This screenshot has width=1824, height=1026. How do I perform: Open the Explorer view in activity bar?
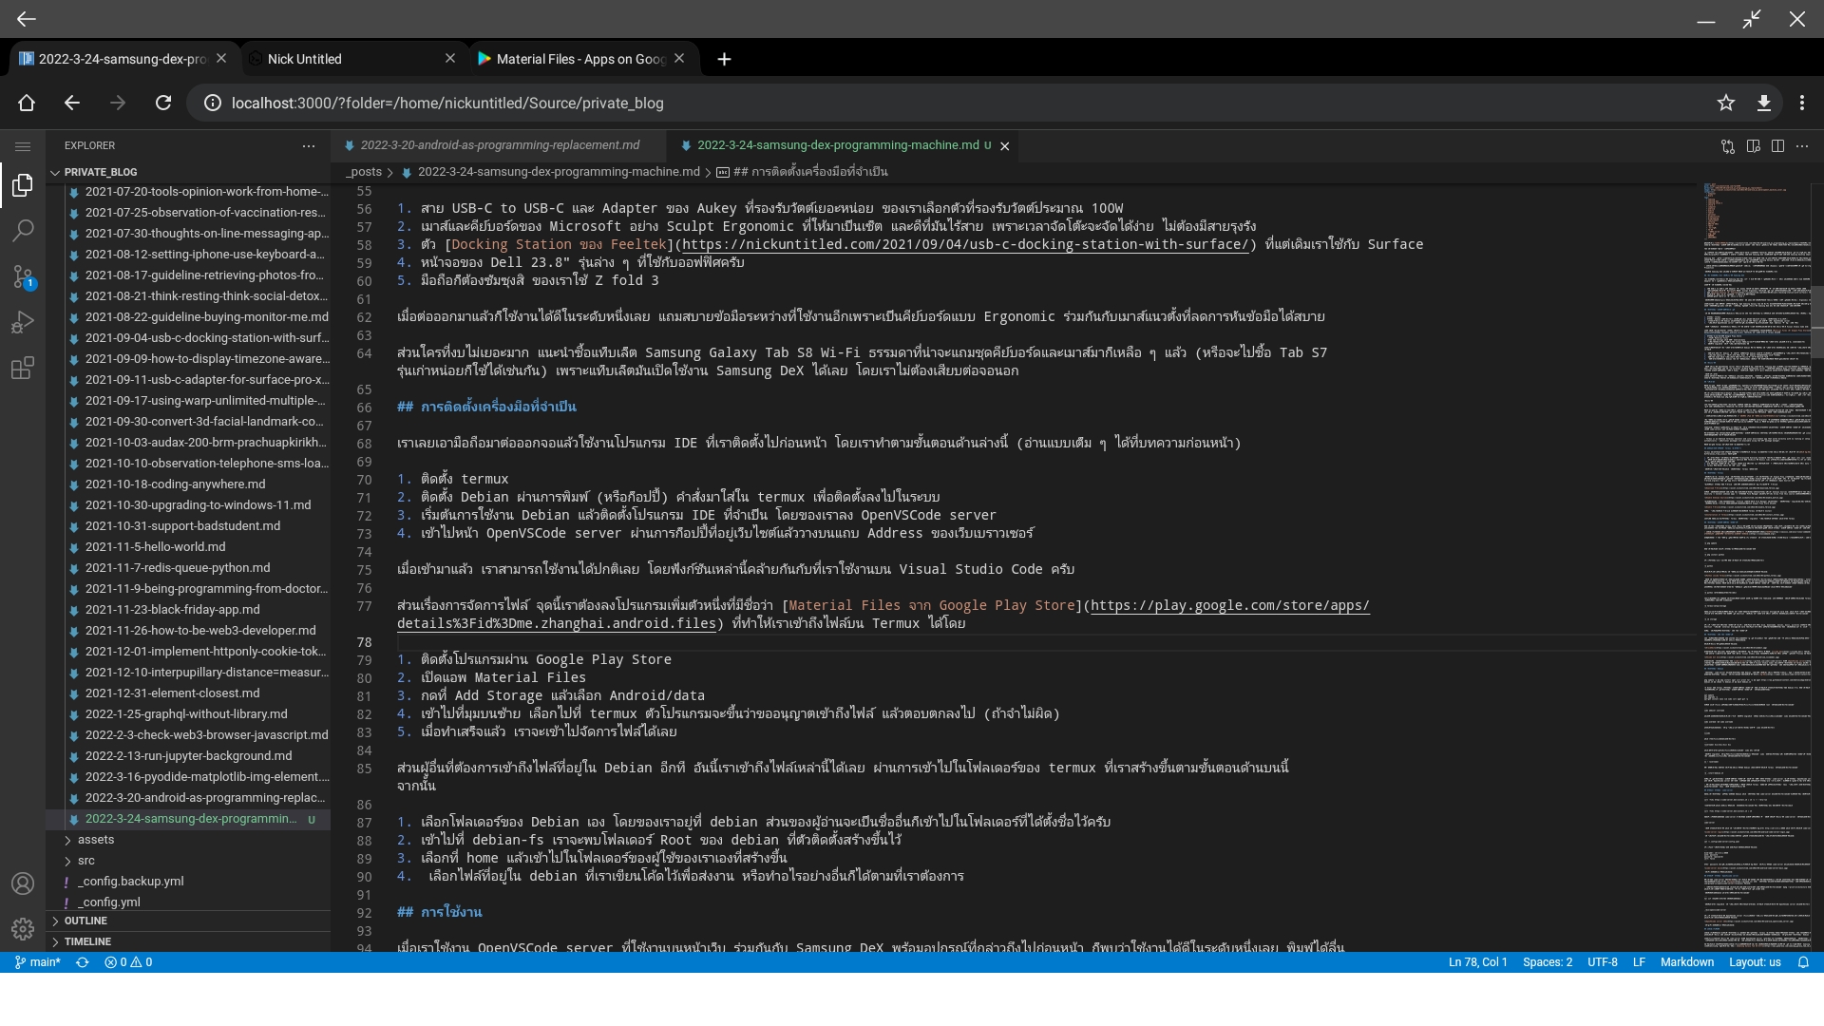coord(23,185)
